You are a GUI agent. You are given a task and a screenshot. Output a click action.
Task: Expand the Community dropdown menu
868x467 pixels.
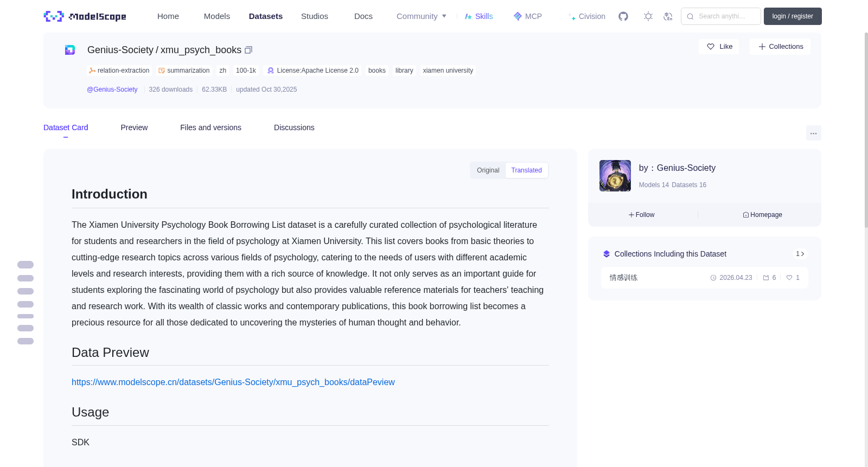point(422,16)
